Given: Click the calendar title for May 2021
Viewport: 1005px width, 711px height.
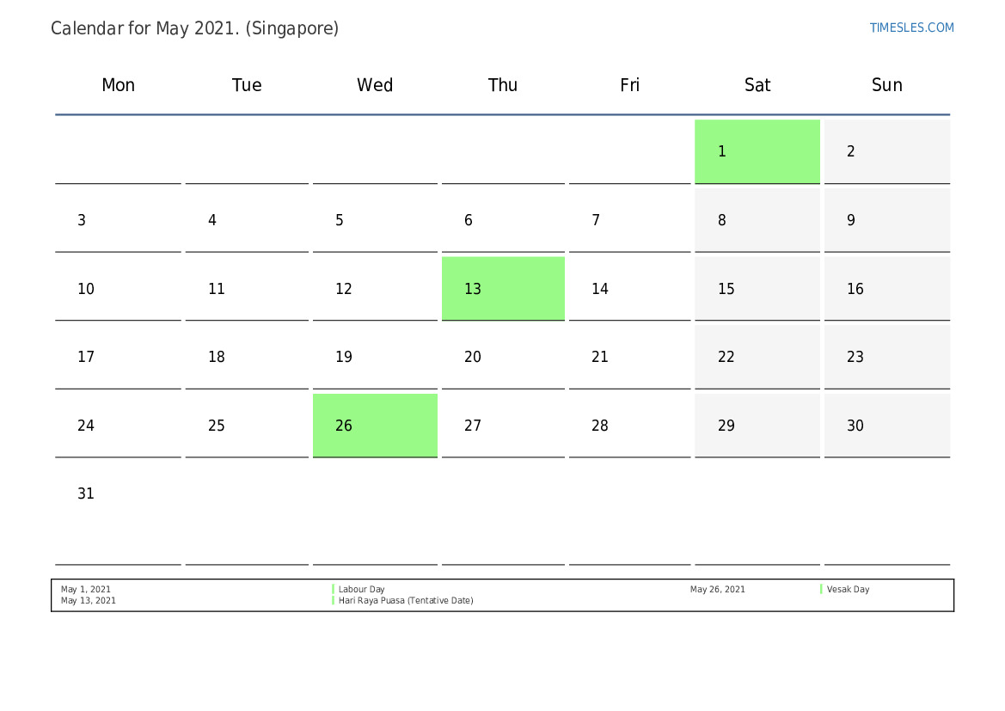Looking at the screenshot, I should point(194,28).
